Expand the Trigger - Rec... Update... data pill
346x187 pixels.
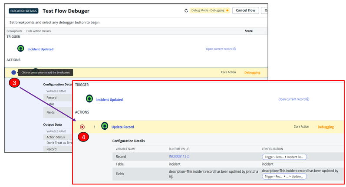(284, 177)
